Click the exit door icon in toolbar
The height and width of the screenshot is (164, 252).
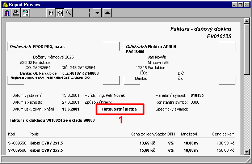(8, 13)
